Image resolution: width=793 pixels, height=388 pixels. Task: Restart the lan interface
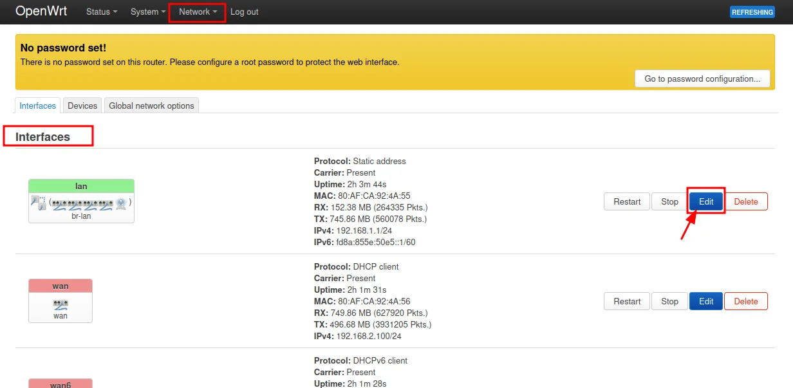[x=627, y=201]
